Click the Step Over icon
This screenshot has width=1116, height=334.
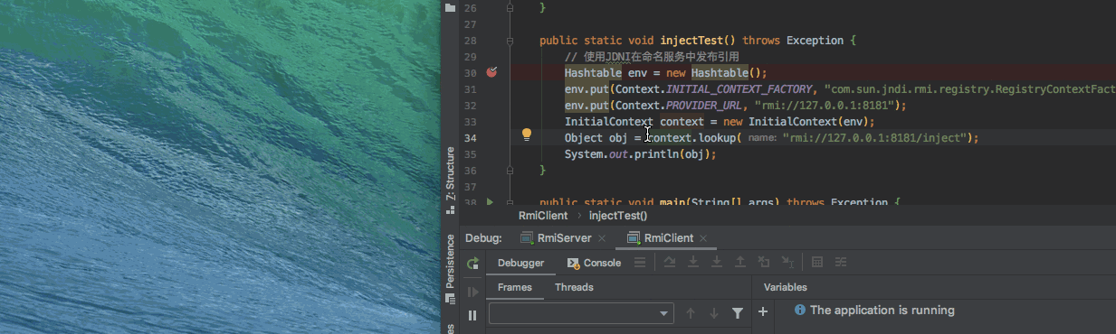click(670, 263)
